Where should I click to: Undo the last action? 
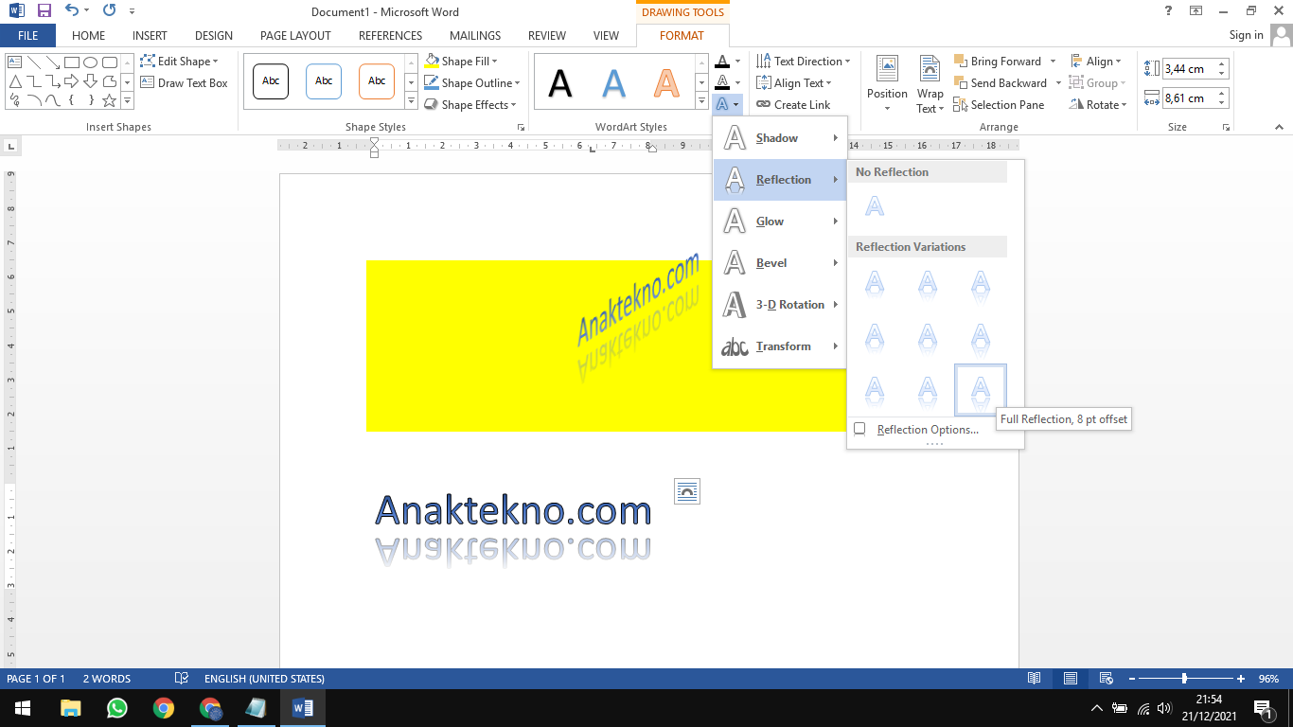click(72, 11)
